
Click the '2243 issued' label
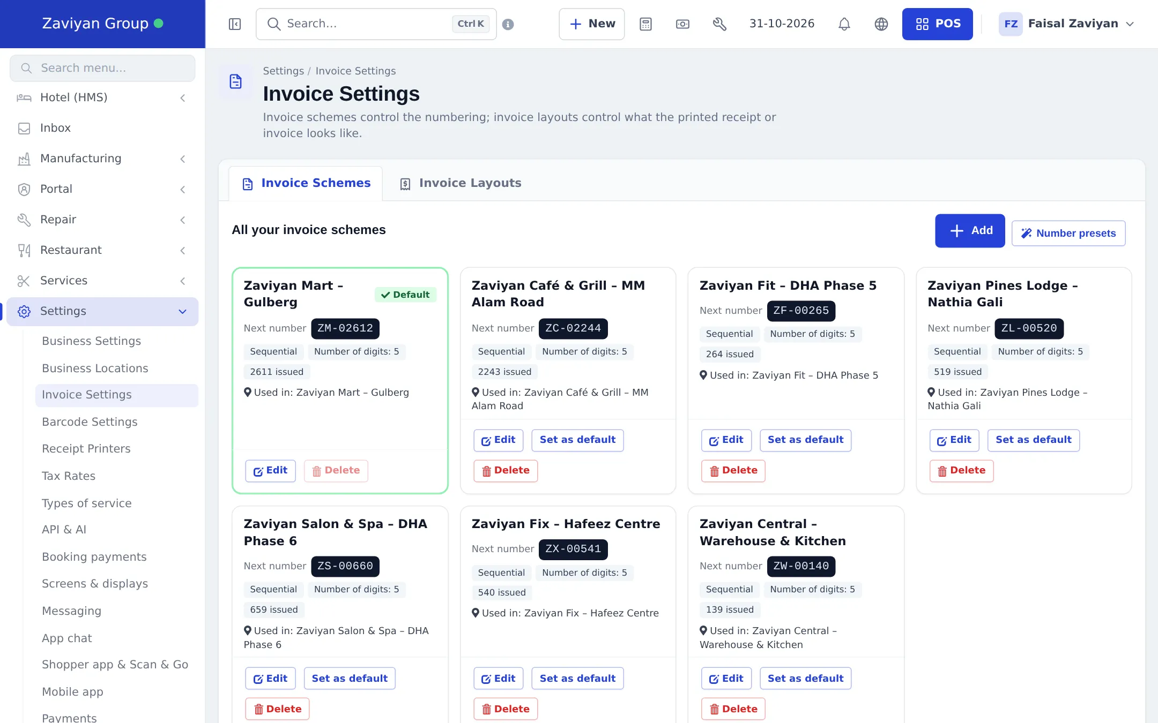504,372
